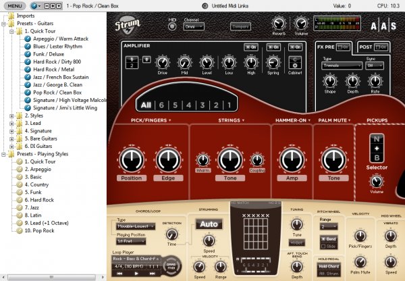Adjust the Pick/Fingers Position knob
The image size is (405, 281).
coord(131,160)
